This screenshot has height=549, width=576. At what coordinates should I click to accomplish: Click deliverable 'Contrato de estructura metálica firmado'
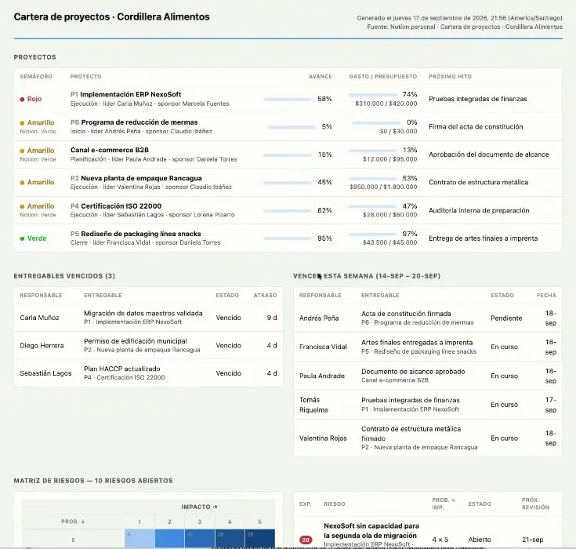[411, 434]
